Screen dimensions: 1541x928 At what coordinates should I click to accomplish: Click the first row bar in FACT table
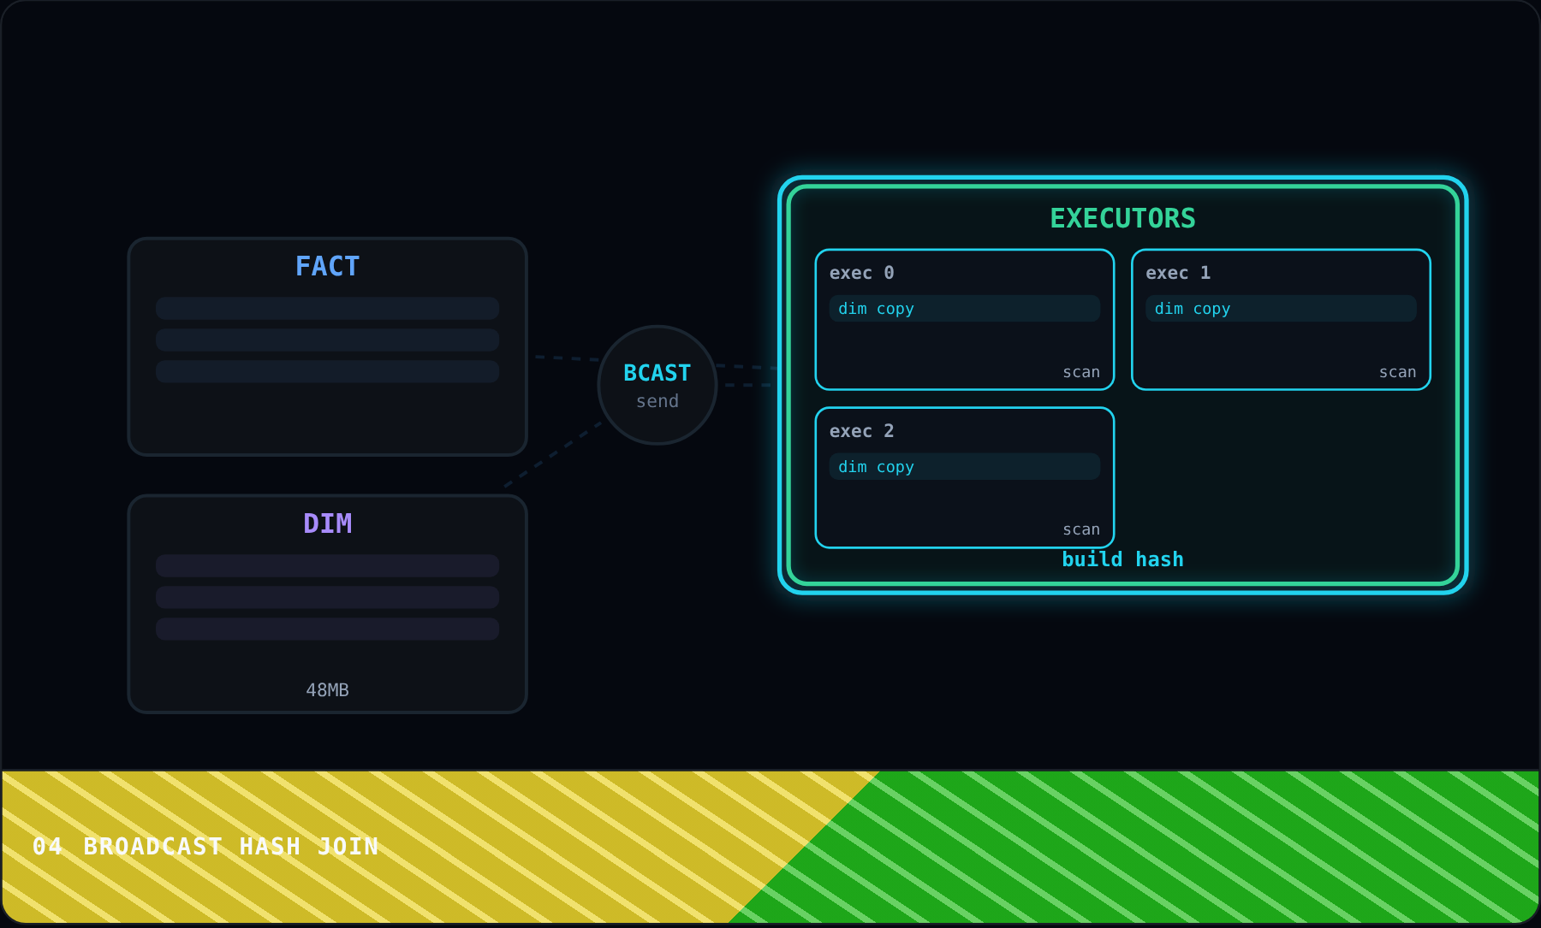[327, 308]
